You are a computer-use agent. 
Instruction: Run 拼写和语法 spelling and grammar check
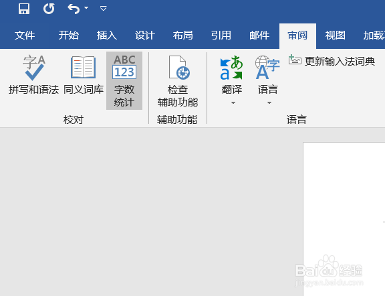(33, 75)
